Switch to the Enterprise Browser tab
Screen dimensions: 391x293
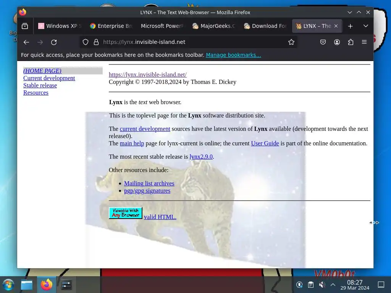tap(111, 26)
